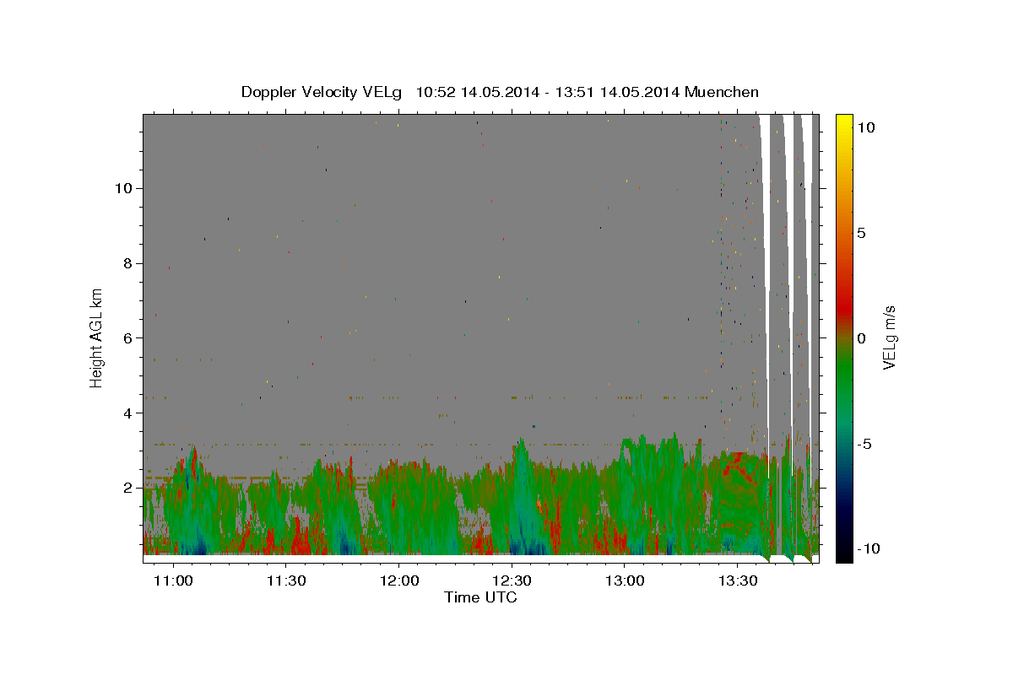Click the 'Muenchen' location label in title
1013x675 pixels.
(x=722, y=92)
